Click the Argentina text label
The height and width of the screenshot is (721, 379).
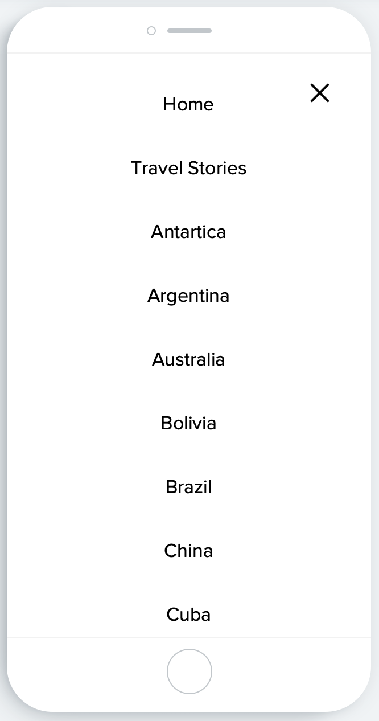(x=188, y=296)
